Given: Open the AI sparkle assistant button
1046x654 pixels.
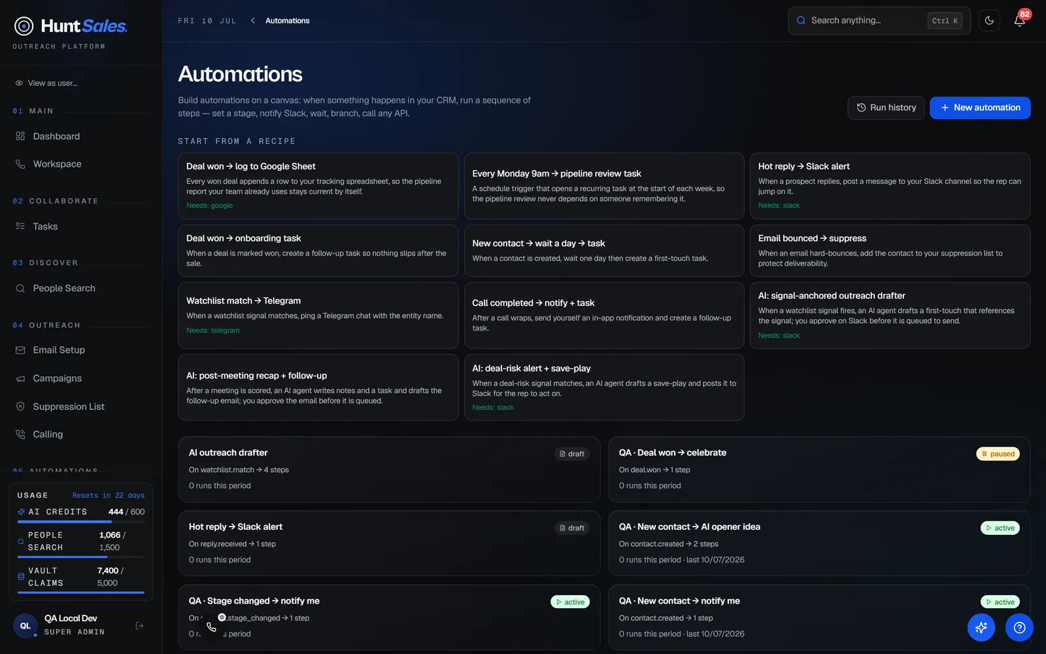Looking at the screenshot, I should tap(981, 628).
